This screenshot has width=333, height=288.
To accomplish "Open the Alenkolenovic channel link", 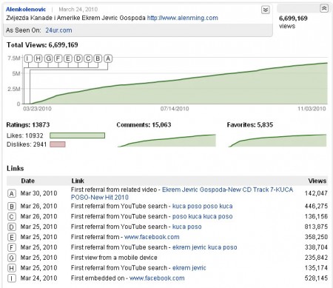I will [26, 10].
